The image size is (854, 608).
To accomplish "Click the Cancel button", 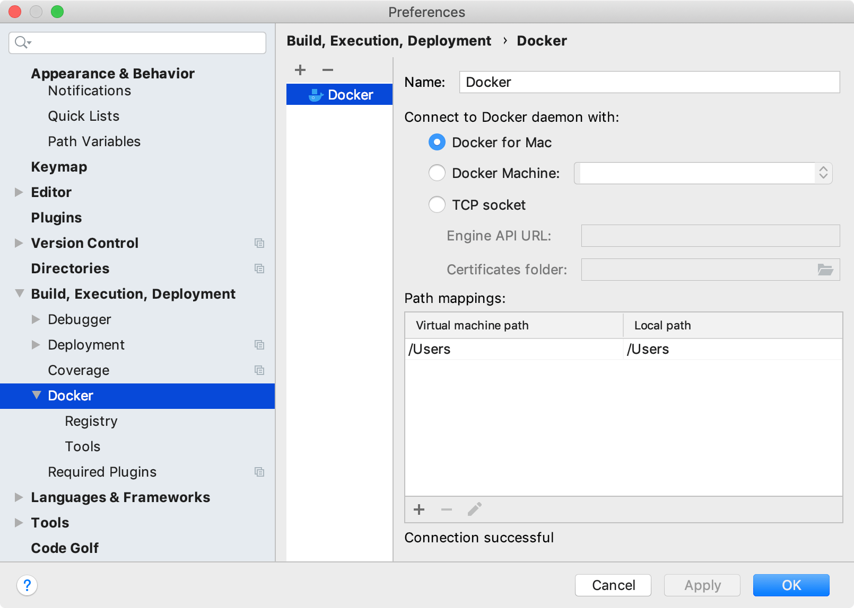I will pos(613,585).
